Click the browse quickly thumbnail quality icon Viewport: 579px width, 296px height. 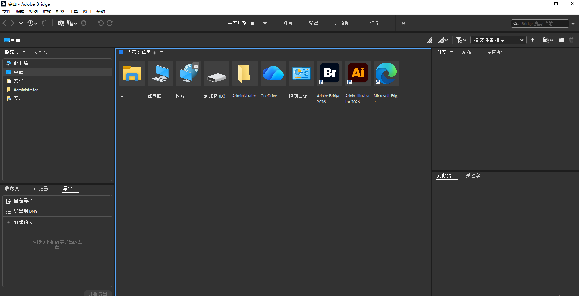[430, 40]
